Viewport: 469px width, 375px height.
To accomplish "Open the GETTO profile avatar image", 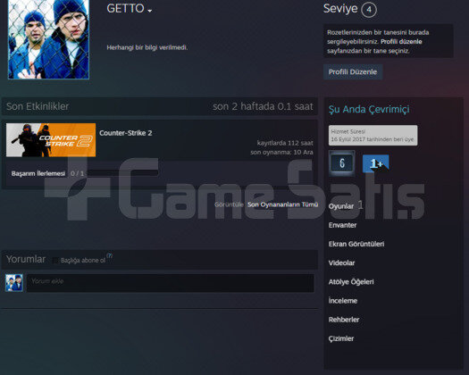I will click(48, 39).
